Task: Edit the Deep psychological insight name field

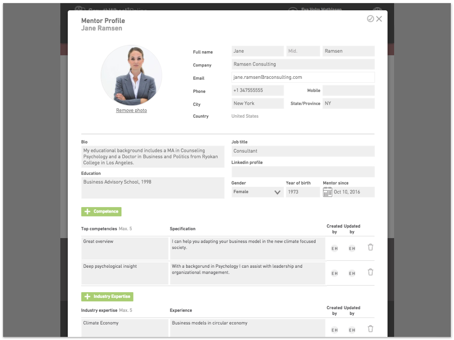Action: tap(125, 274)
